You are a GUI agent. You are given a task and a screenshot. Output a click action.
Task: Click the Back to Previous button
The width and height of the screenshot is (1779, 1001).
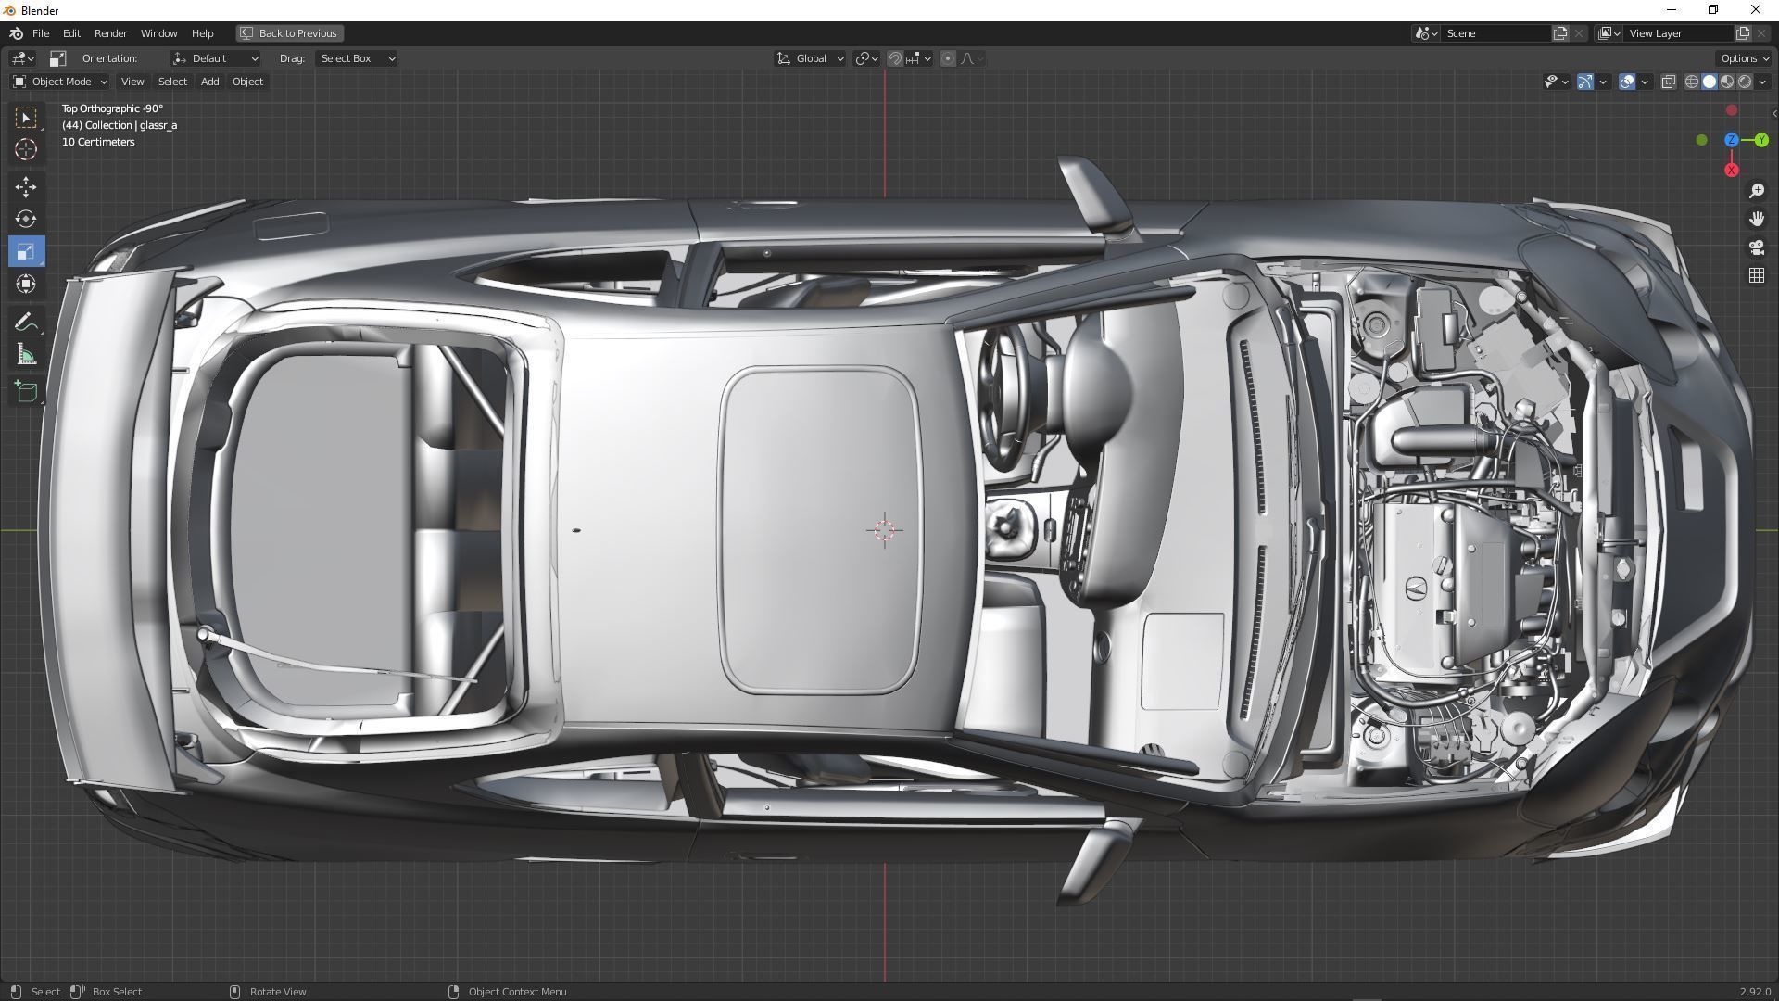(289, 33)
